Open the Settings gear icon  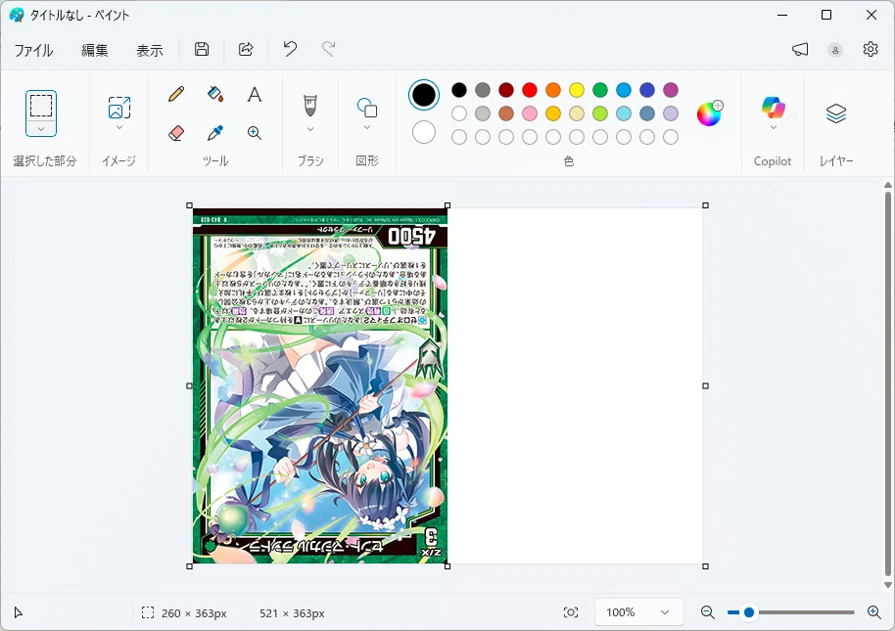[x=871, y=50]
